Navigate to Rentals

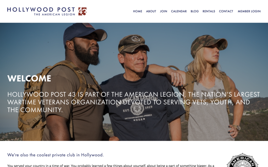point(209,11)
